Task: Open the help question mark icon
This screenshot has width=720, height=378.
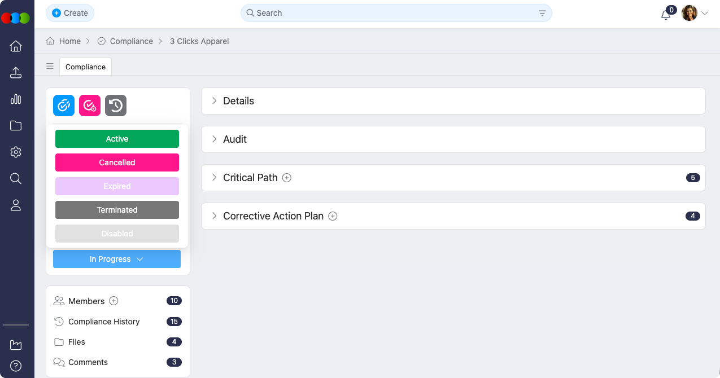Action: [16, 364]
